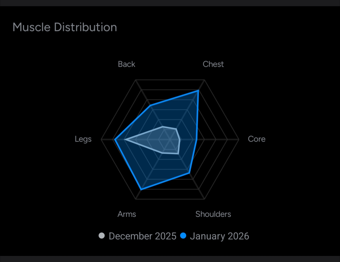Select January 2026 Chest data point
Viewport: 340px width, 262px height.
click(198, 91)
